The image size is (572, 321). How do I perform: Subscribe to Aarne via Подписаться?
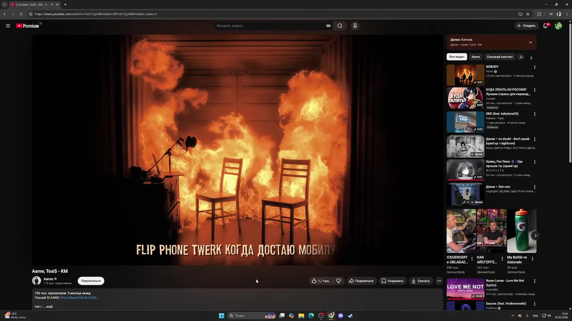tap(91, 281)
